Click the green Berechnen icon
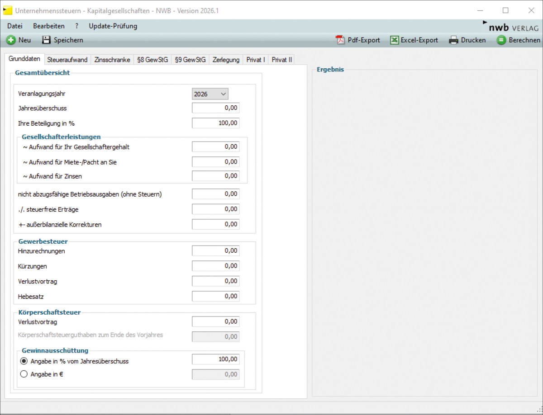This screenshot has height=415, width=543. 501,40
